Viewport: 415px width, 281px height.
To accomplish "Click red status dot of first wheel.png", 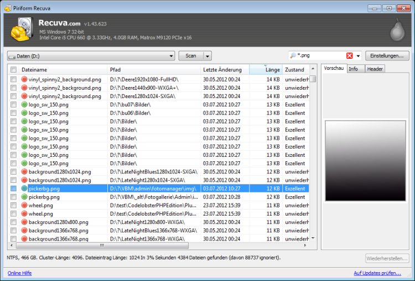I will [24, 206].
